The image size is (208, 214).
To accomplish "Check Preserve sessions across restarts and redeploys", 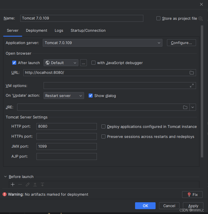I will pos(103,137).
